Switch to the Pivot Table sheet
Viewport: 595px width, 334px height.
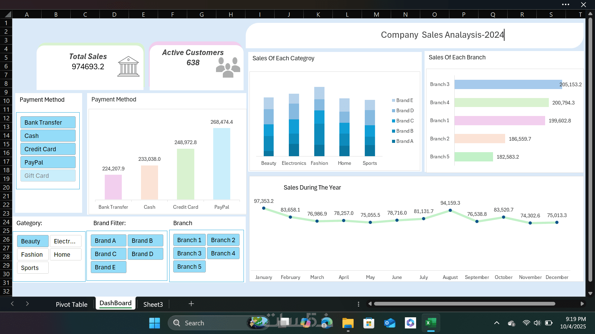(72, 304)
